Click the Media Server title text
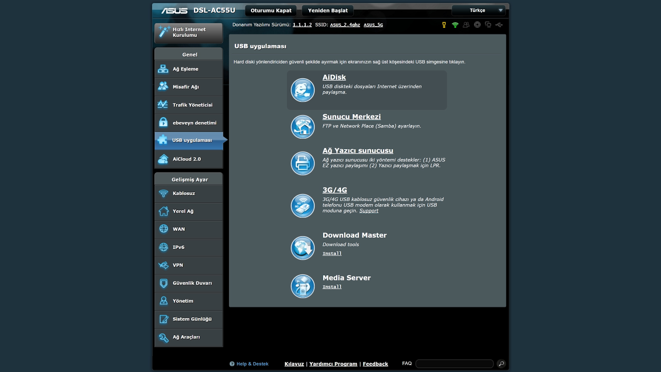Viewport: 661px width, 372px height. pos(347,278)
